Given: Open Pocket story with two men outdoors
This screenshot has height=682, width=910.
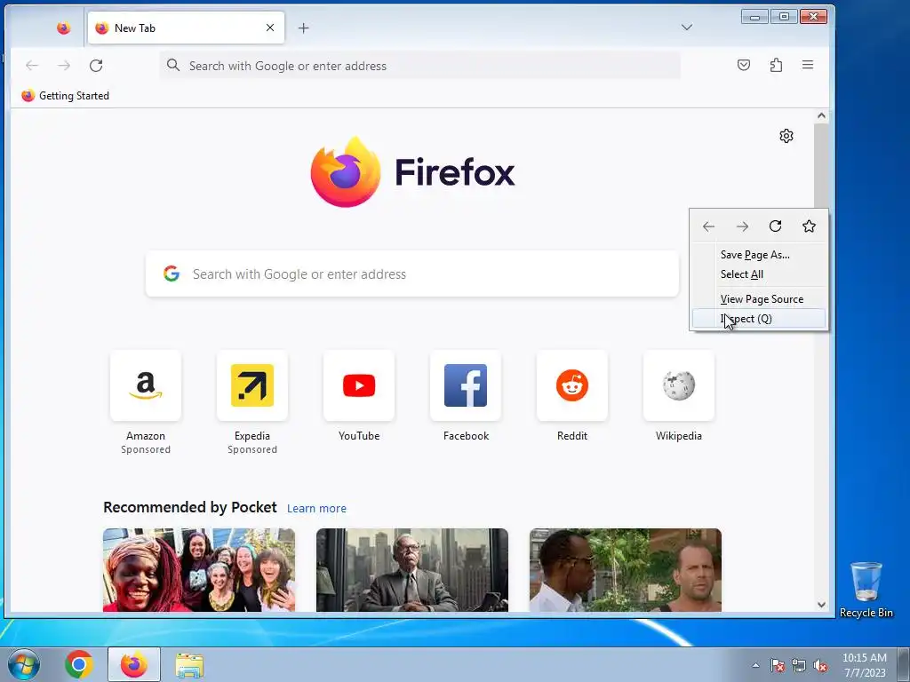Looking at the screenshot, I should click(626, 570).
